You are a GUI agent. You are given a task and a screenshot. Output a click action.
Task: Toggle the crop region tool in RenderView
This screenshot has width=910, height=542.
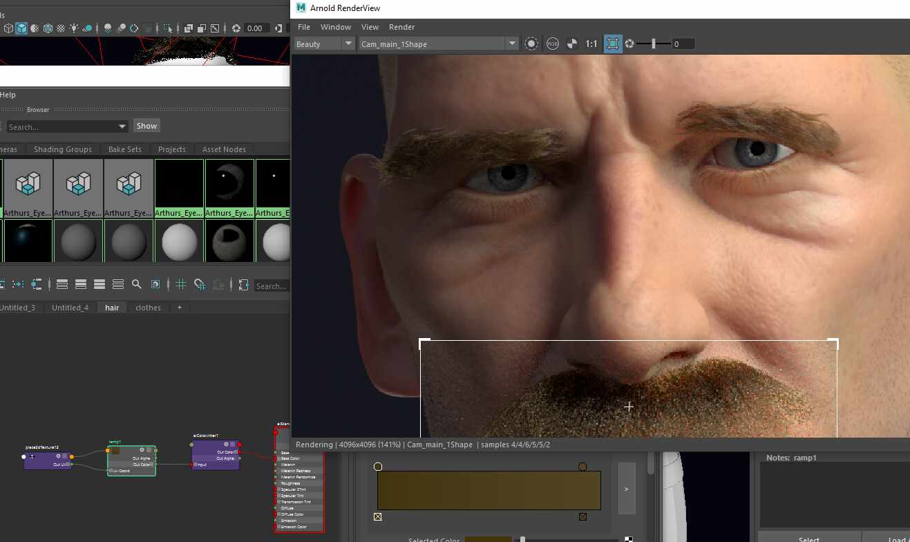click(x=613, y=44)
